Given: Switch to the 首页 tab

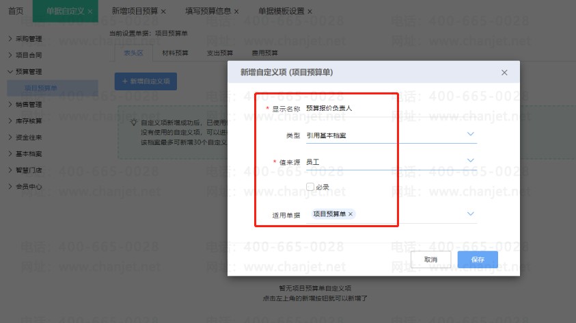Looking at the screenshot, I should (16, 11).
